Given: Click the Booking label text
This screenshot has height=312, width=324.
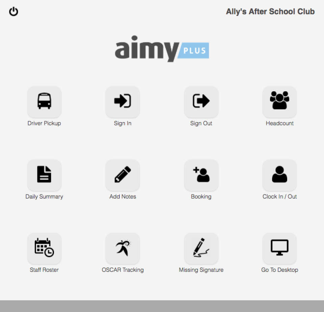Looking at the screenshot, I should 201,197.
